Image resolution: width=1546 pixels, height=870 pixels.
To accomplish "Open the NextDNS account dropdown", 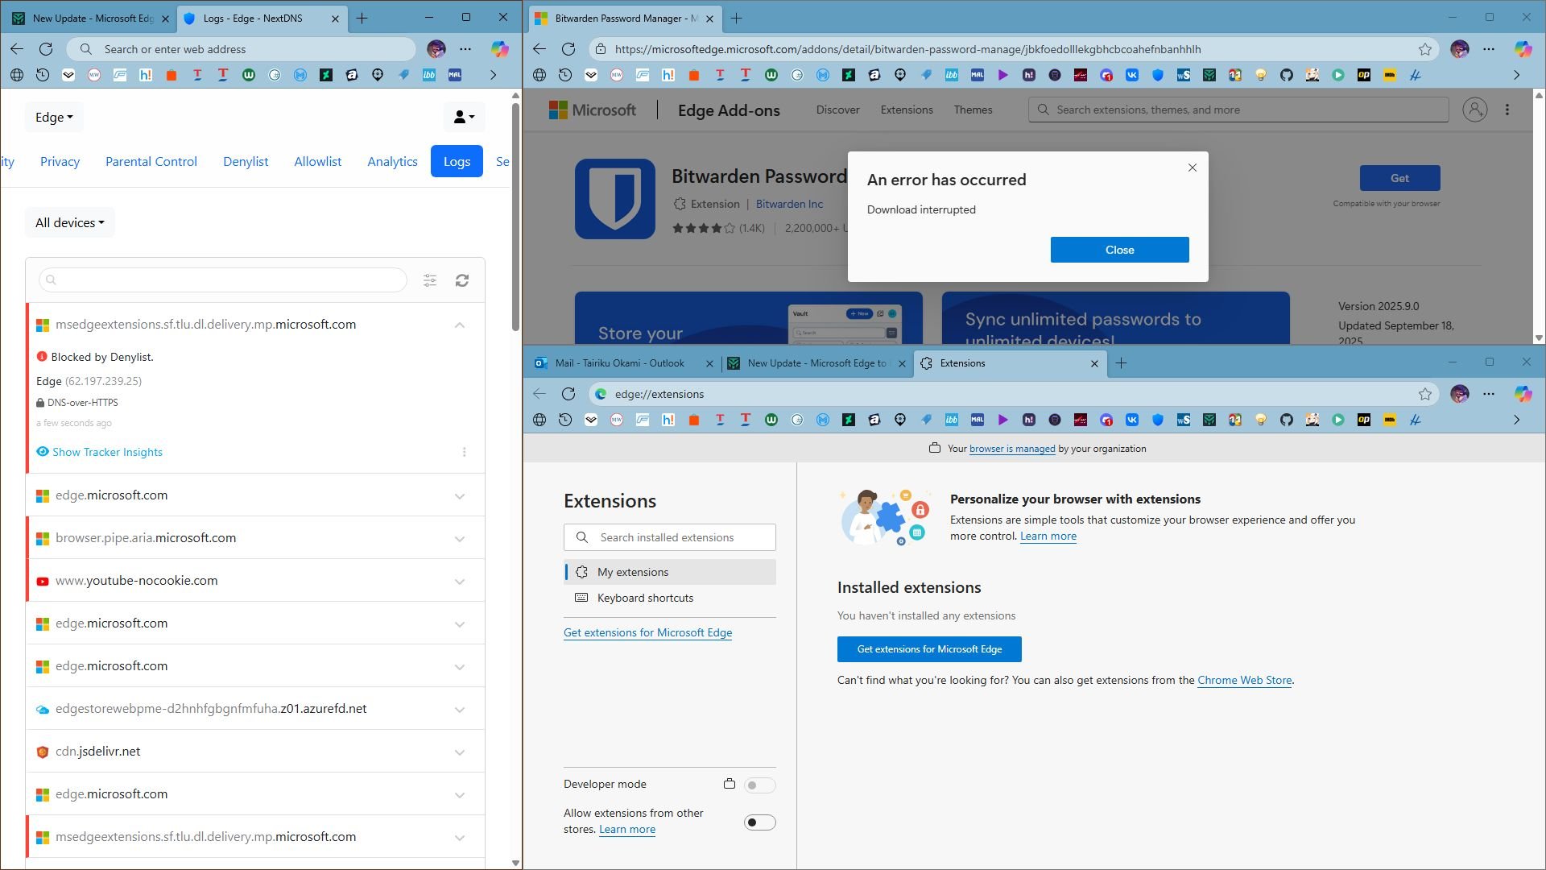I will coord(464,117).
